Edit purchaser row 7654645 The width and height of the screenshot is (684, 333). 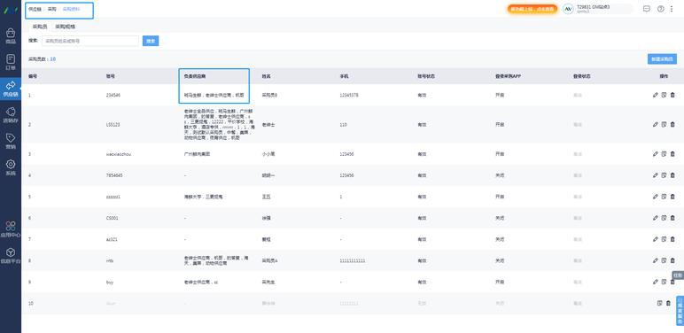tap(656, 175)
